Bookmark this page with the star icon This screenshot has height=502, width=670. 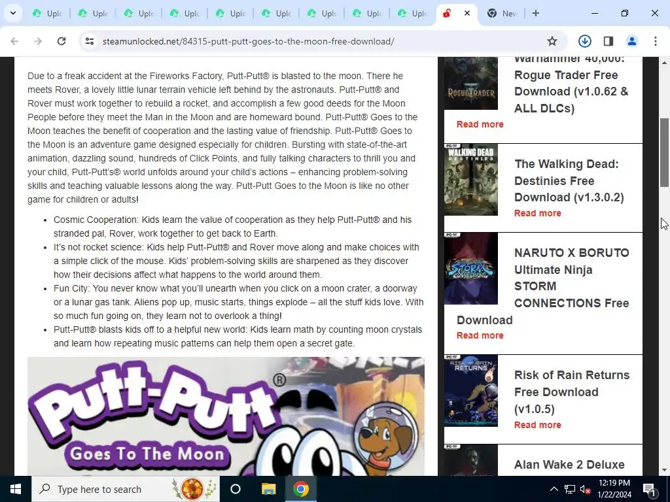552,41
